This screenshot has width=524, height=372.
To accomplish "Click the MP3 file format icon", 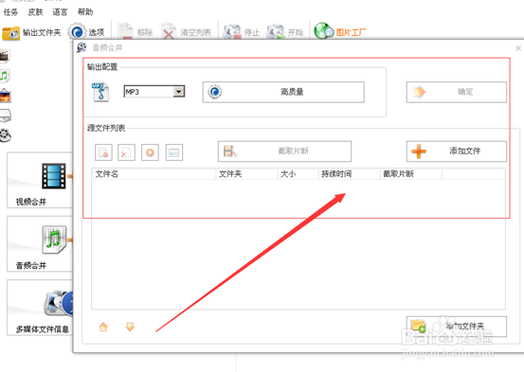I will pos(100,92).
